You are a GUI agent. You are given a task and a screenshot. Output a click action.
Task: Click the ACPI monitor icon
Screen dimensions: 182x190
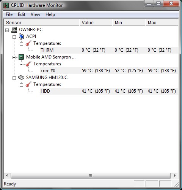point(21,36)
